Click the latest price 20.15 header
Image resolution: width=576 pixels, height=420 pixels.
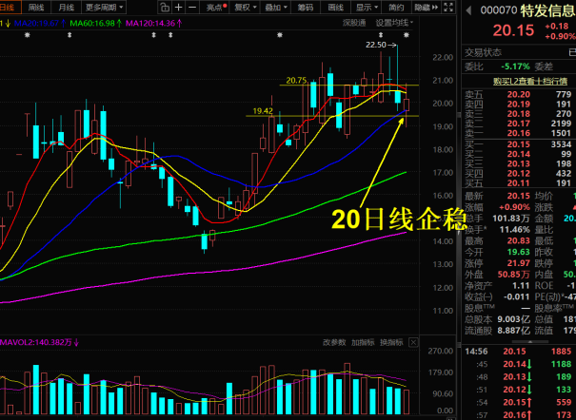[513, 30]
